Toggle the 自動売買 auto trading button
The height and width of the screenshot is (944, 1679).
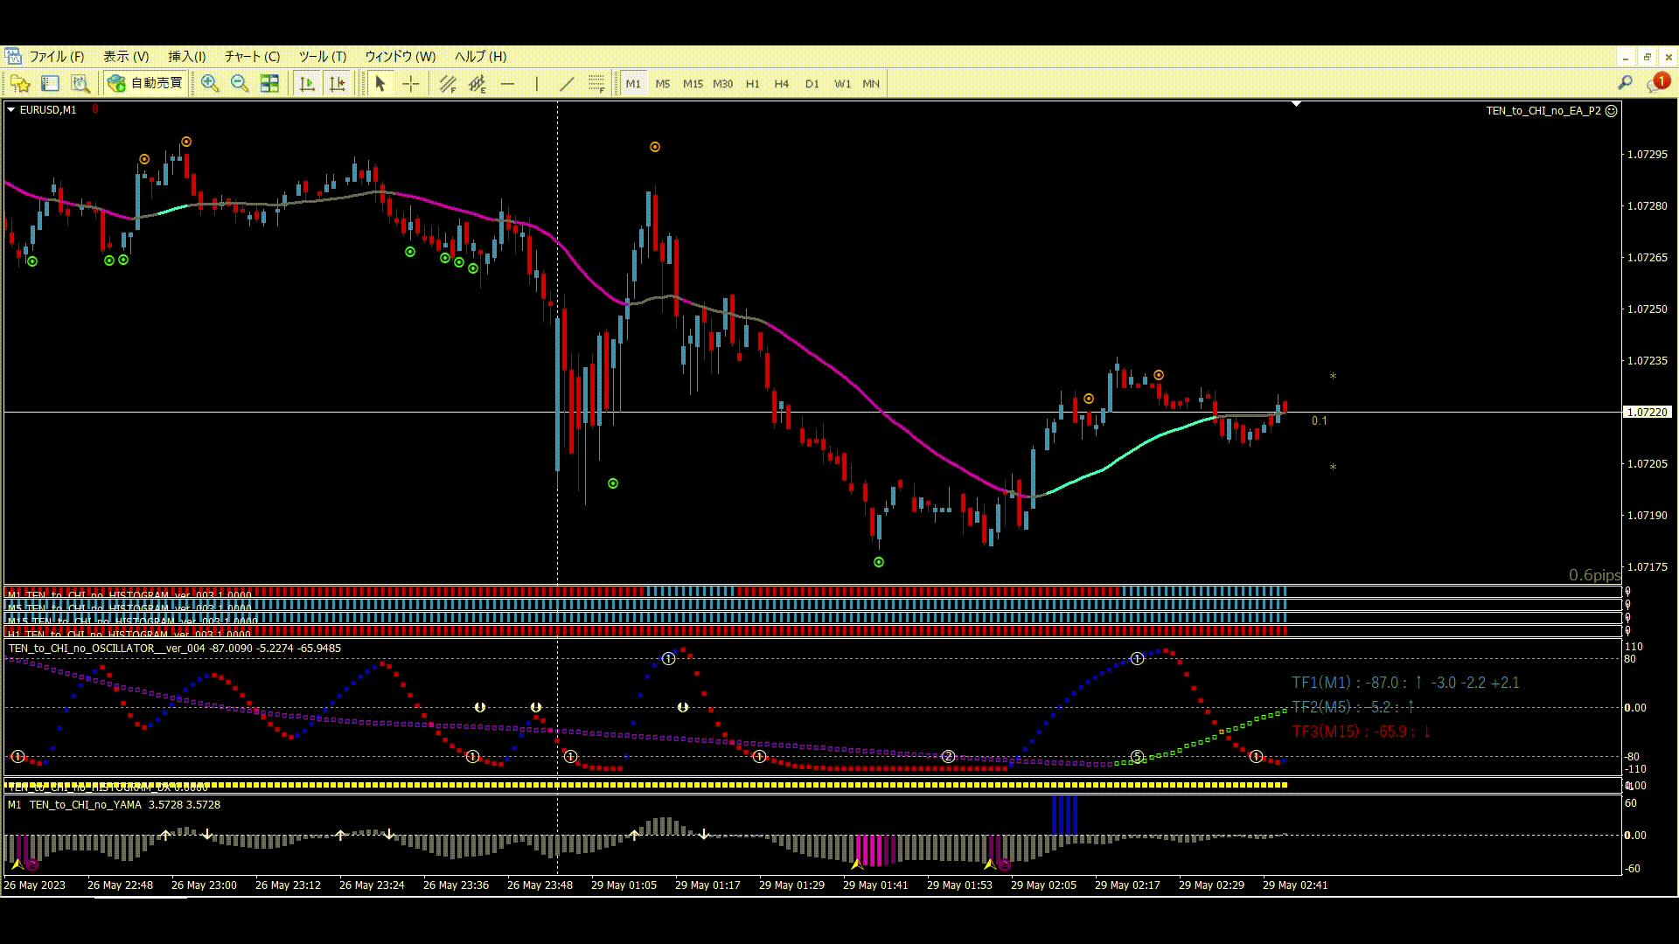pyautogui.click(x=146, y=84)
